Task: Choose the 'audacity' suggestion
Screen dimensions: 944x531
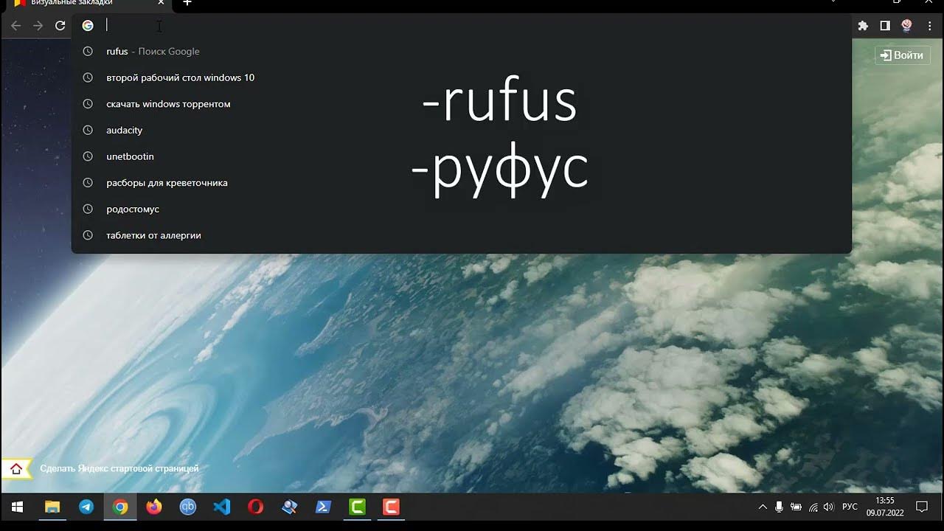Action: click(x=461, y=131)
